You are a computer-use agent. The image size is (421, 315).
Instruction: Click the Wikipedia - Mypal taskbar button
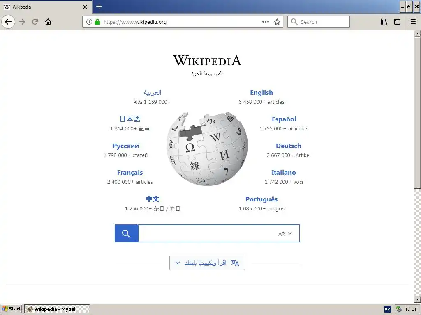(57, 309)
